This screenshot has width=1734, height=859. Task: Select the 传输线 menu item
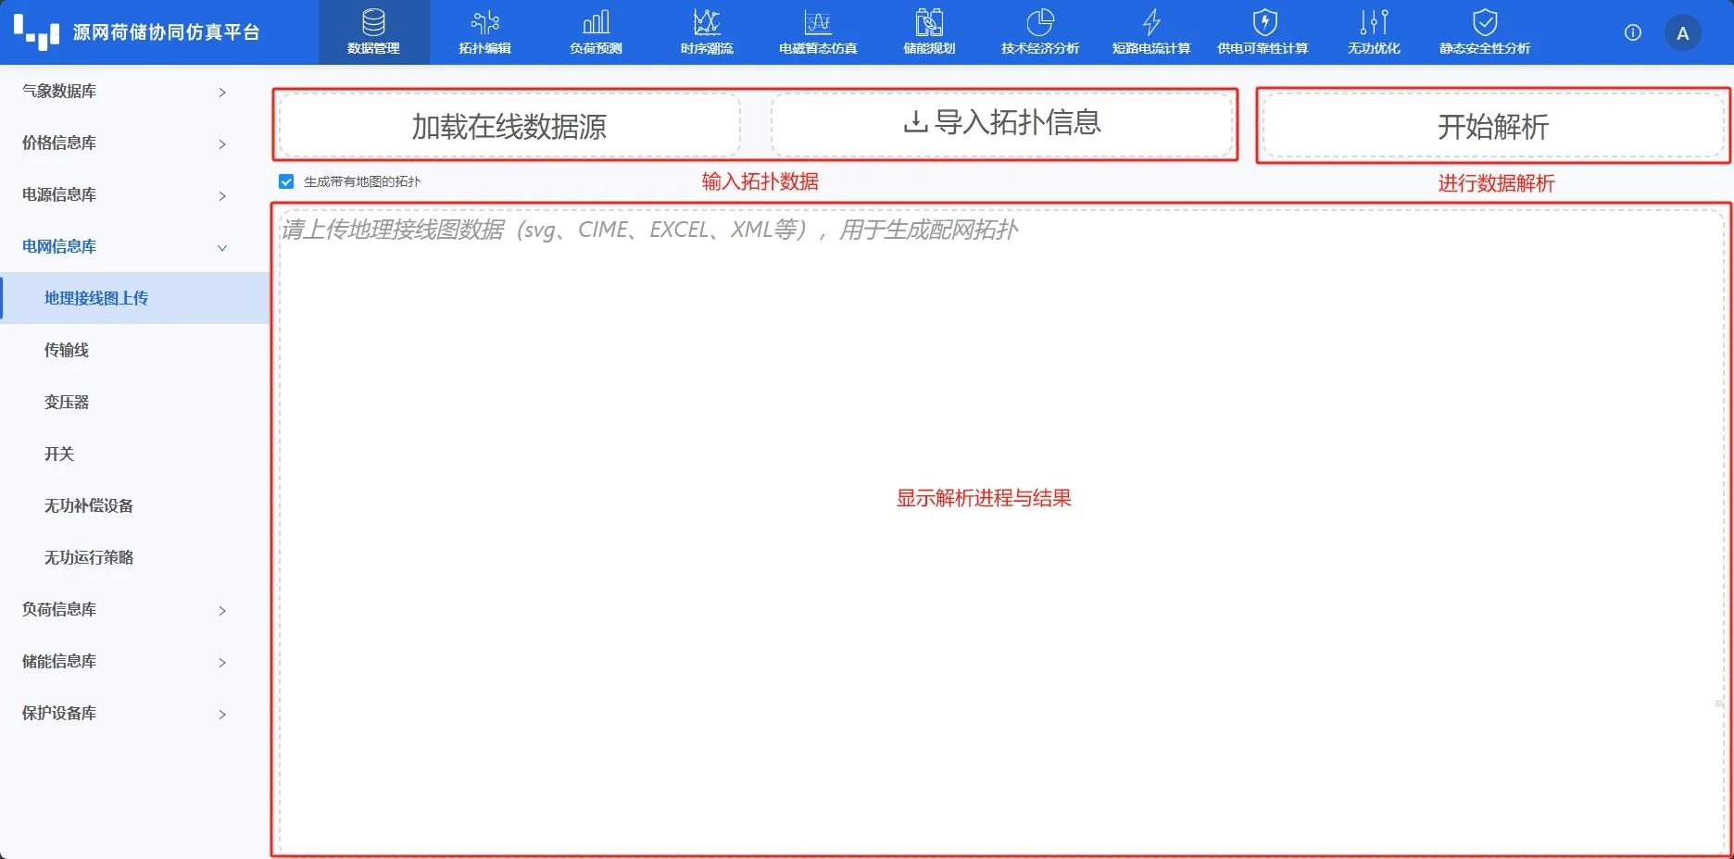pos(135,350)
